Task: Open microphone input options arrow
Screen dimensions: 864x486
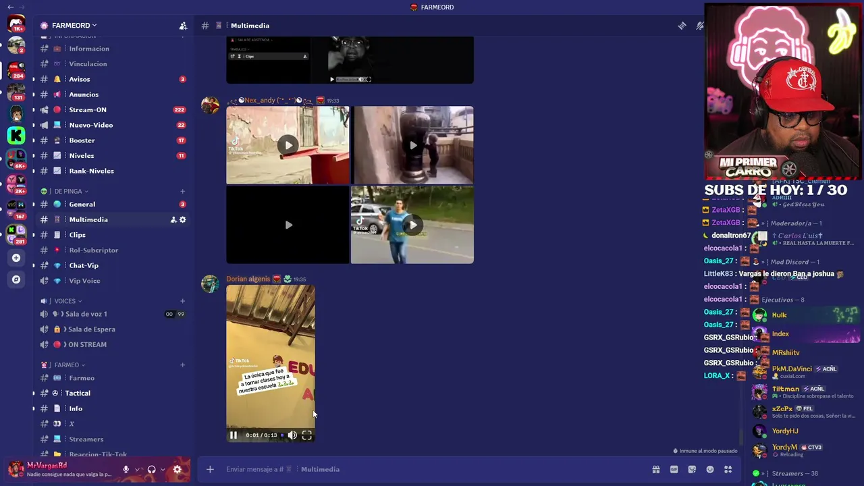Action: click(x=137, y=469)
